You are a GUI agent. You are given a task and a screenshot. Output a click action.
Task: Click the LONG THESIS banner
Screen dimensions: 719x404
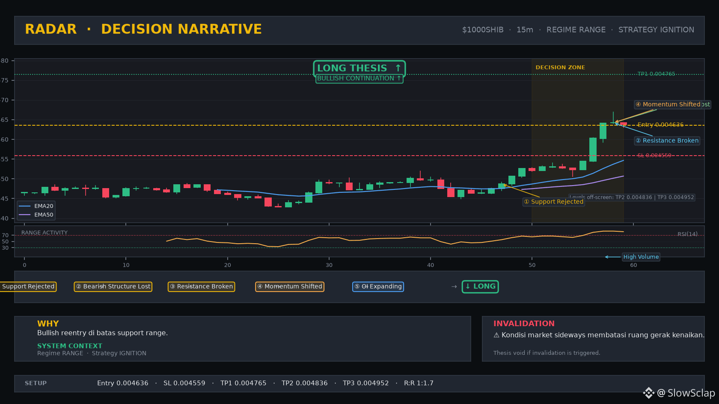(x=359, y=68)
